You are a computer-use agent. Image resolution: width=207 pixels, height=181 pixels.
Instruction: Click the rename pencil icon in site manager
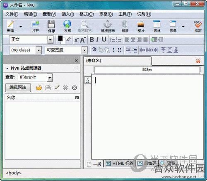57,88
